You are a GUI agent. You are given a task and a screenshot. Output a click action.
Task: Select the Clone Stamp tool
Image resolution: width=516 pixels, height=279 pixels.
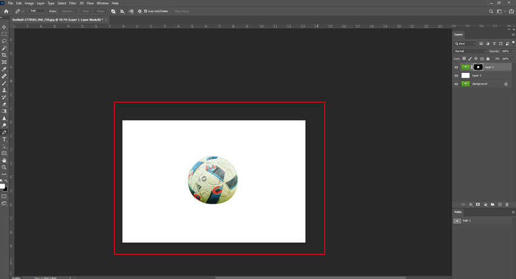click(x=4, y=90)
